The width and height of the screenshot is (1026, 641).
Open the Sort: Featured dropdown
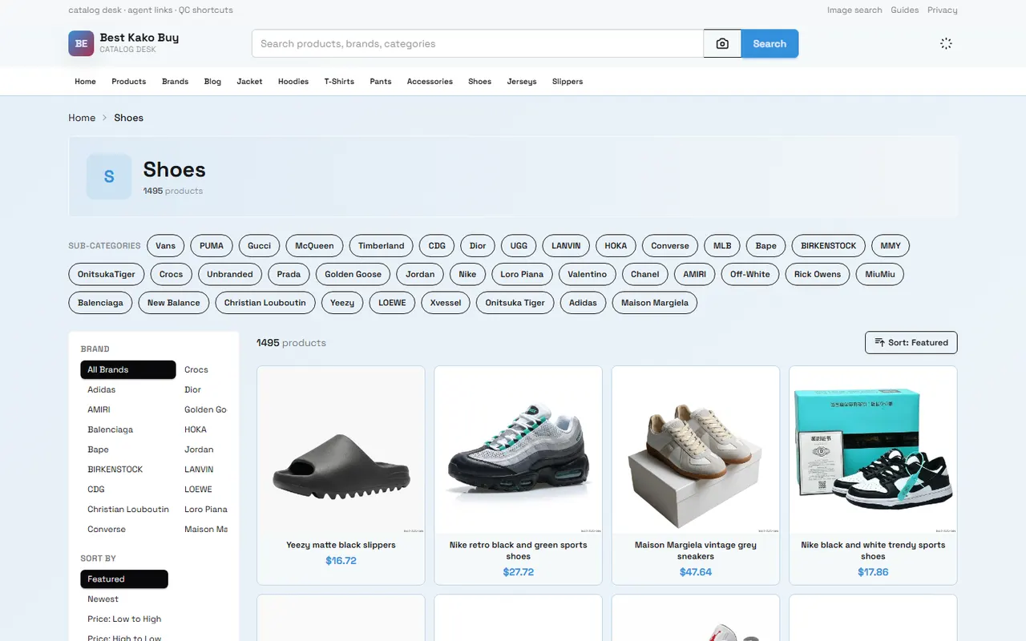pyautogui.click(x=911, y=342)
